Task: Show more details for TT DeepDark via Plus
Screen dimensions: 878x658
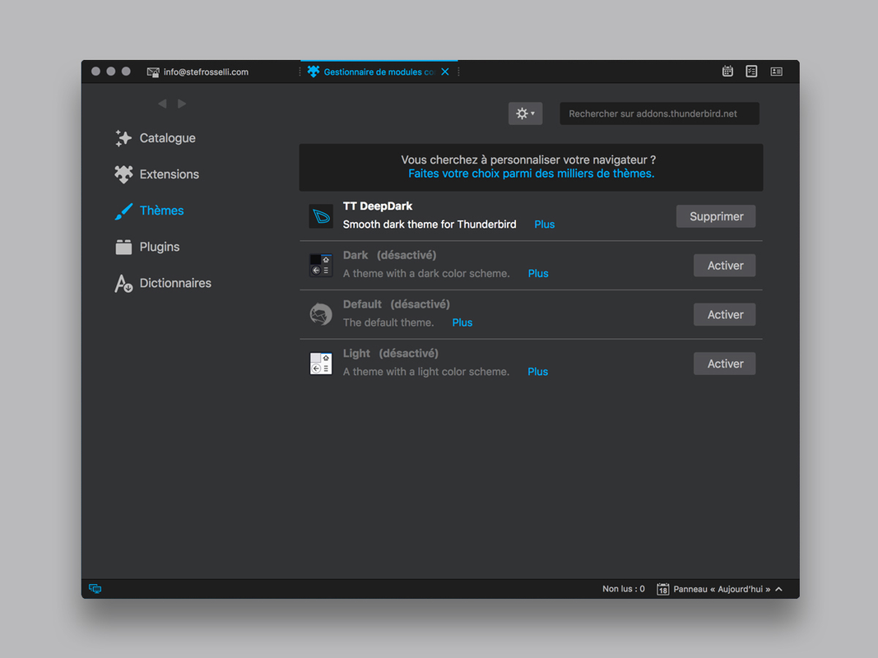Action: click(x=544, y=225)
